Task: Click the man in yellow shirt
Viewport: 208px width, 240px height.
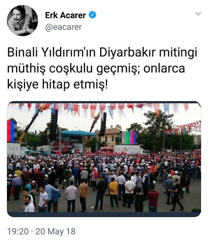Action: [x=114, y=192]
